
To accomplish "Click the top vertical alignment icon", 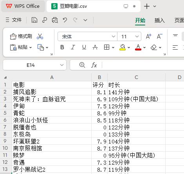I will pyautogui.click(x=175, y=36).
